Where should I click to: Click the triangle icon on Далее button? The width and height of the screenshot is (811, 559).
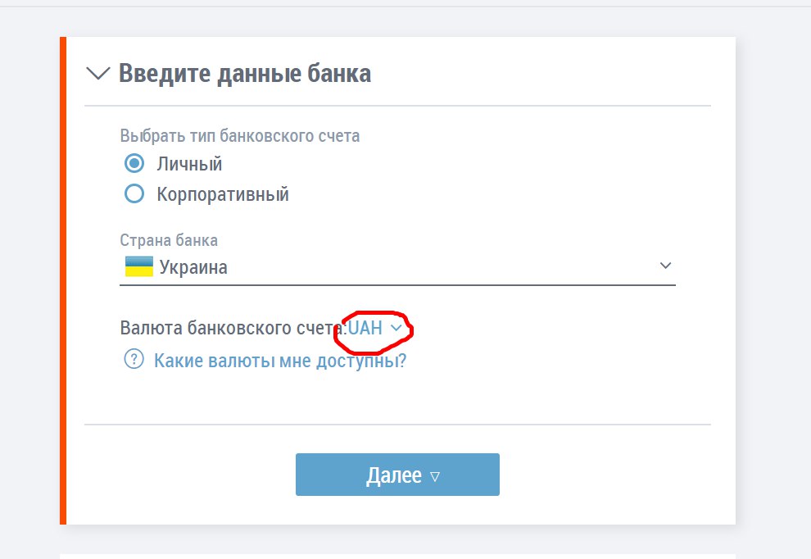click(435, 476)
